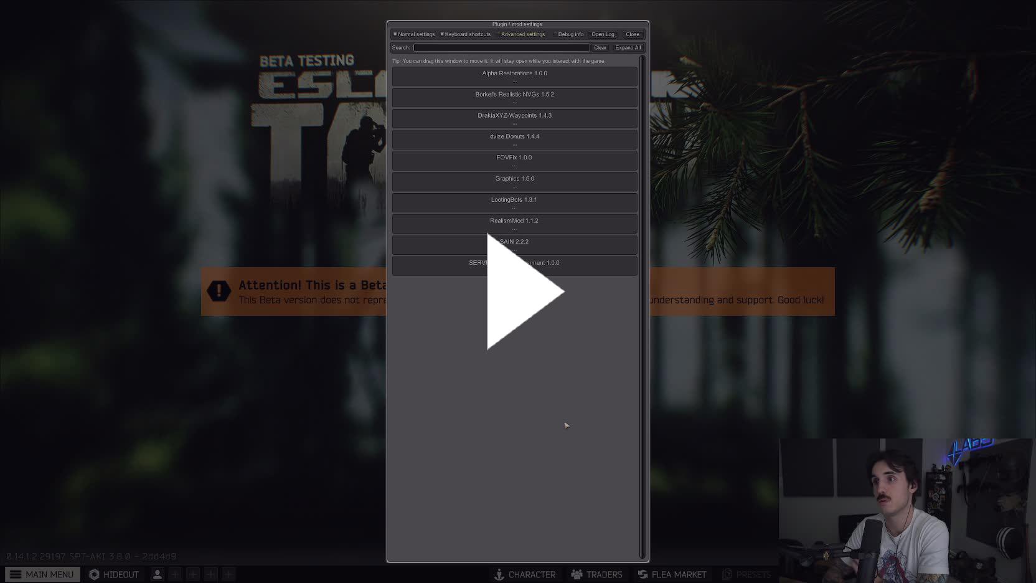
Task: Enable the Advanced settings checkbox
Action: pos(498,34)
